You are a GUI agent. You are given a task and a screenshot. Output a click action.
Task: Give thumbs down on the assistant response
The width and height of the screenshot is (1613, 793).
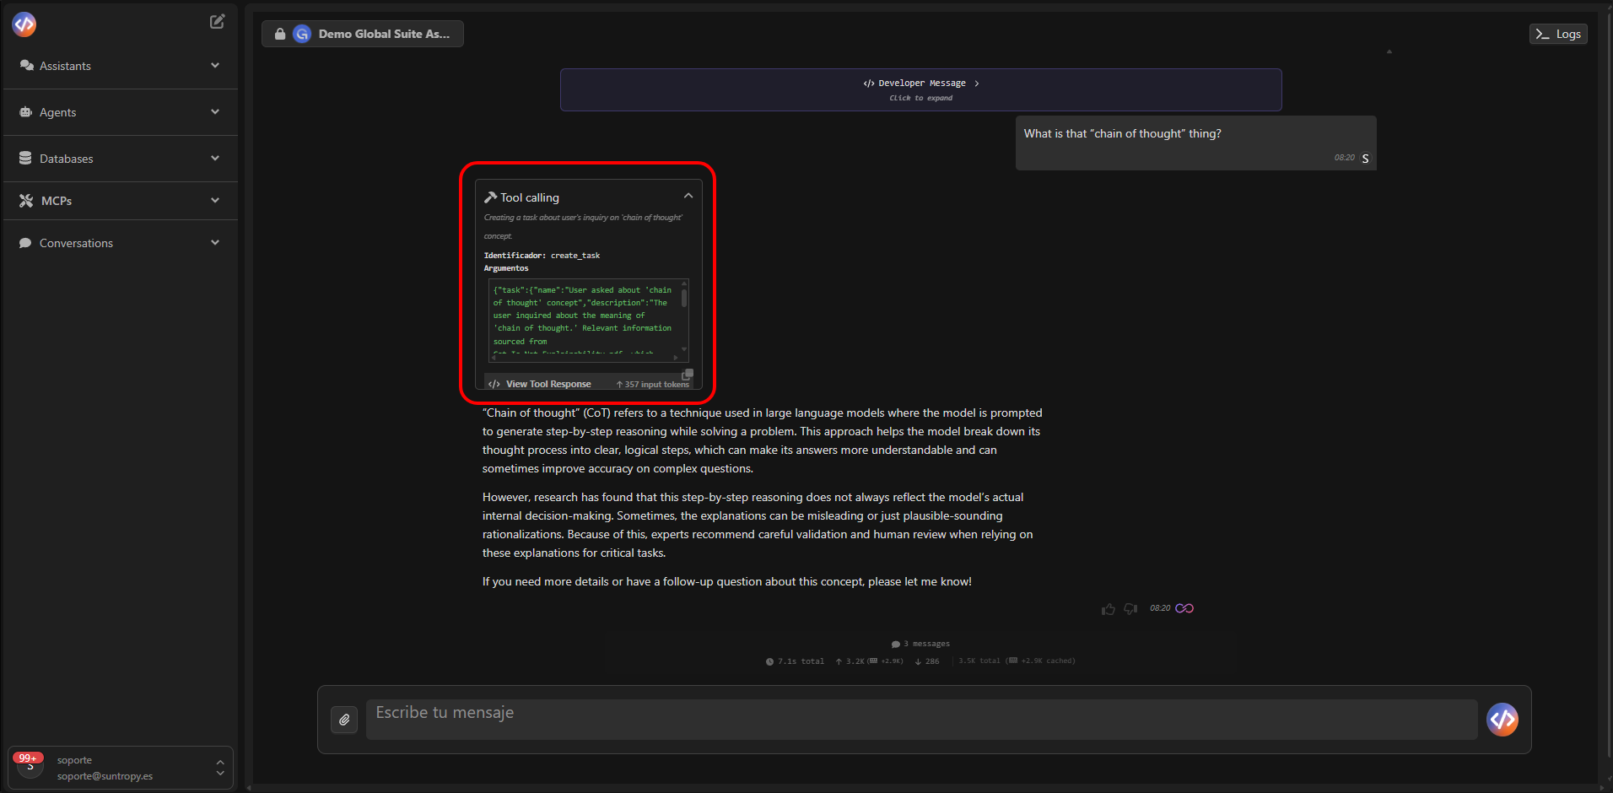click(x=1130, y=608)
